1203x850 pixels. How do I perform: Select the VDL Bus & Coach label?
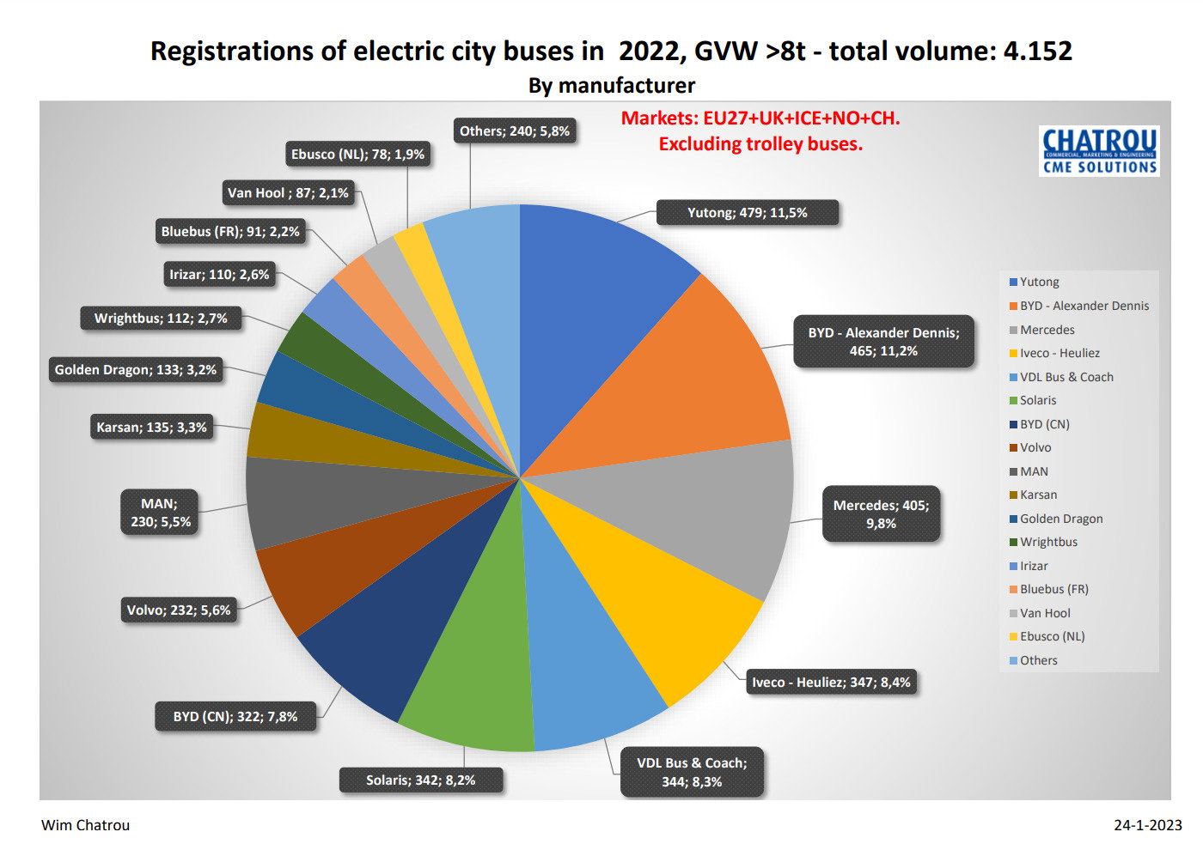[692, 772]
